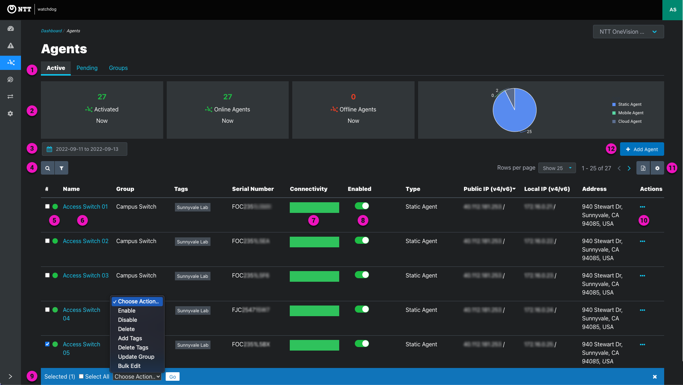Go to previous page of agents

pyautogui.click(x=619, y=168)
